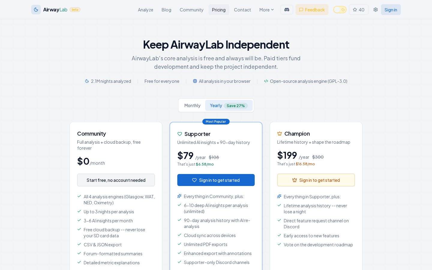Click the Save 27% badge

click(236, 106)
